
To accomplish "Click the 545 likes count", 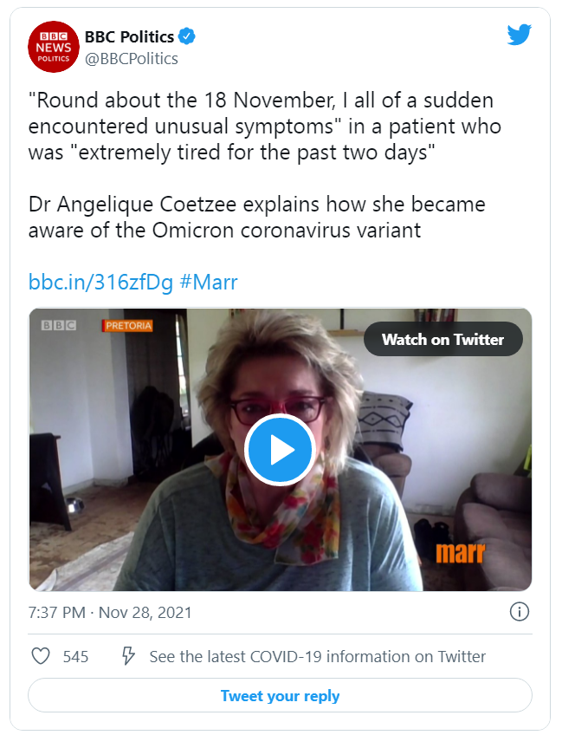I will click(x=74, y=656).
